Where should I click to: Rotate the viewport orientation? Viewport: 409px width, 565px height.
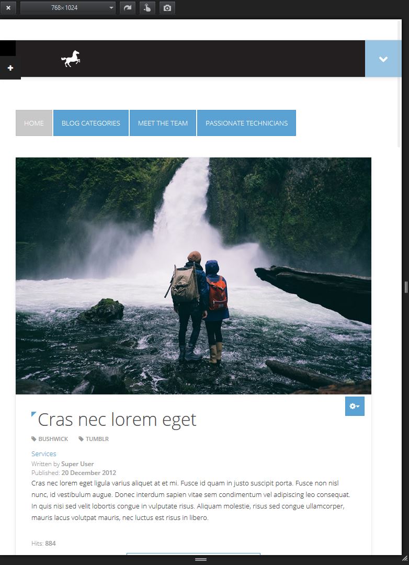(x=128, y=7)
